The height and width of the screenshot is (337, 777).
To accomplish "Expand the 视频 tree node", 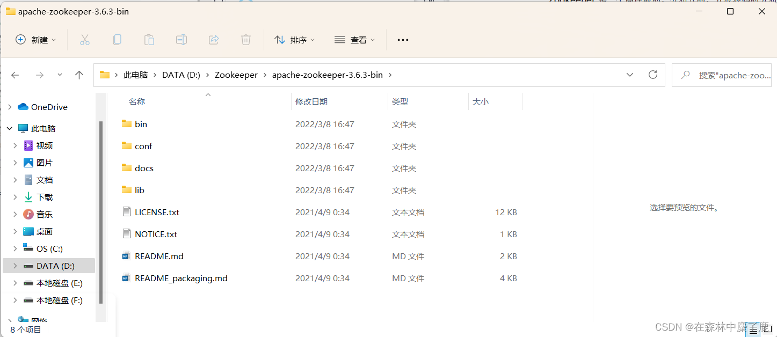I will coord(16,145).
